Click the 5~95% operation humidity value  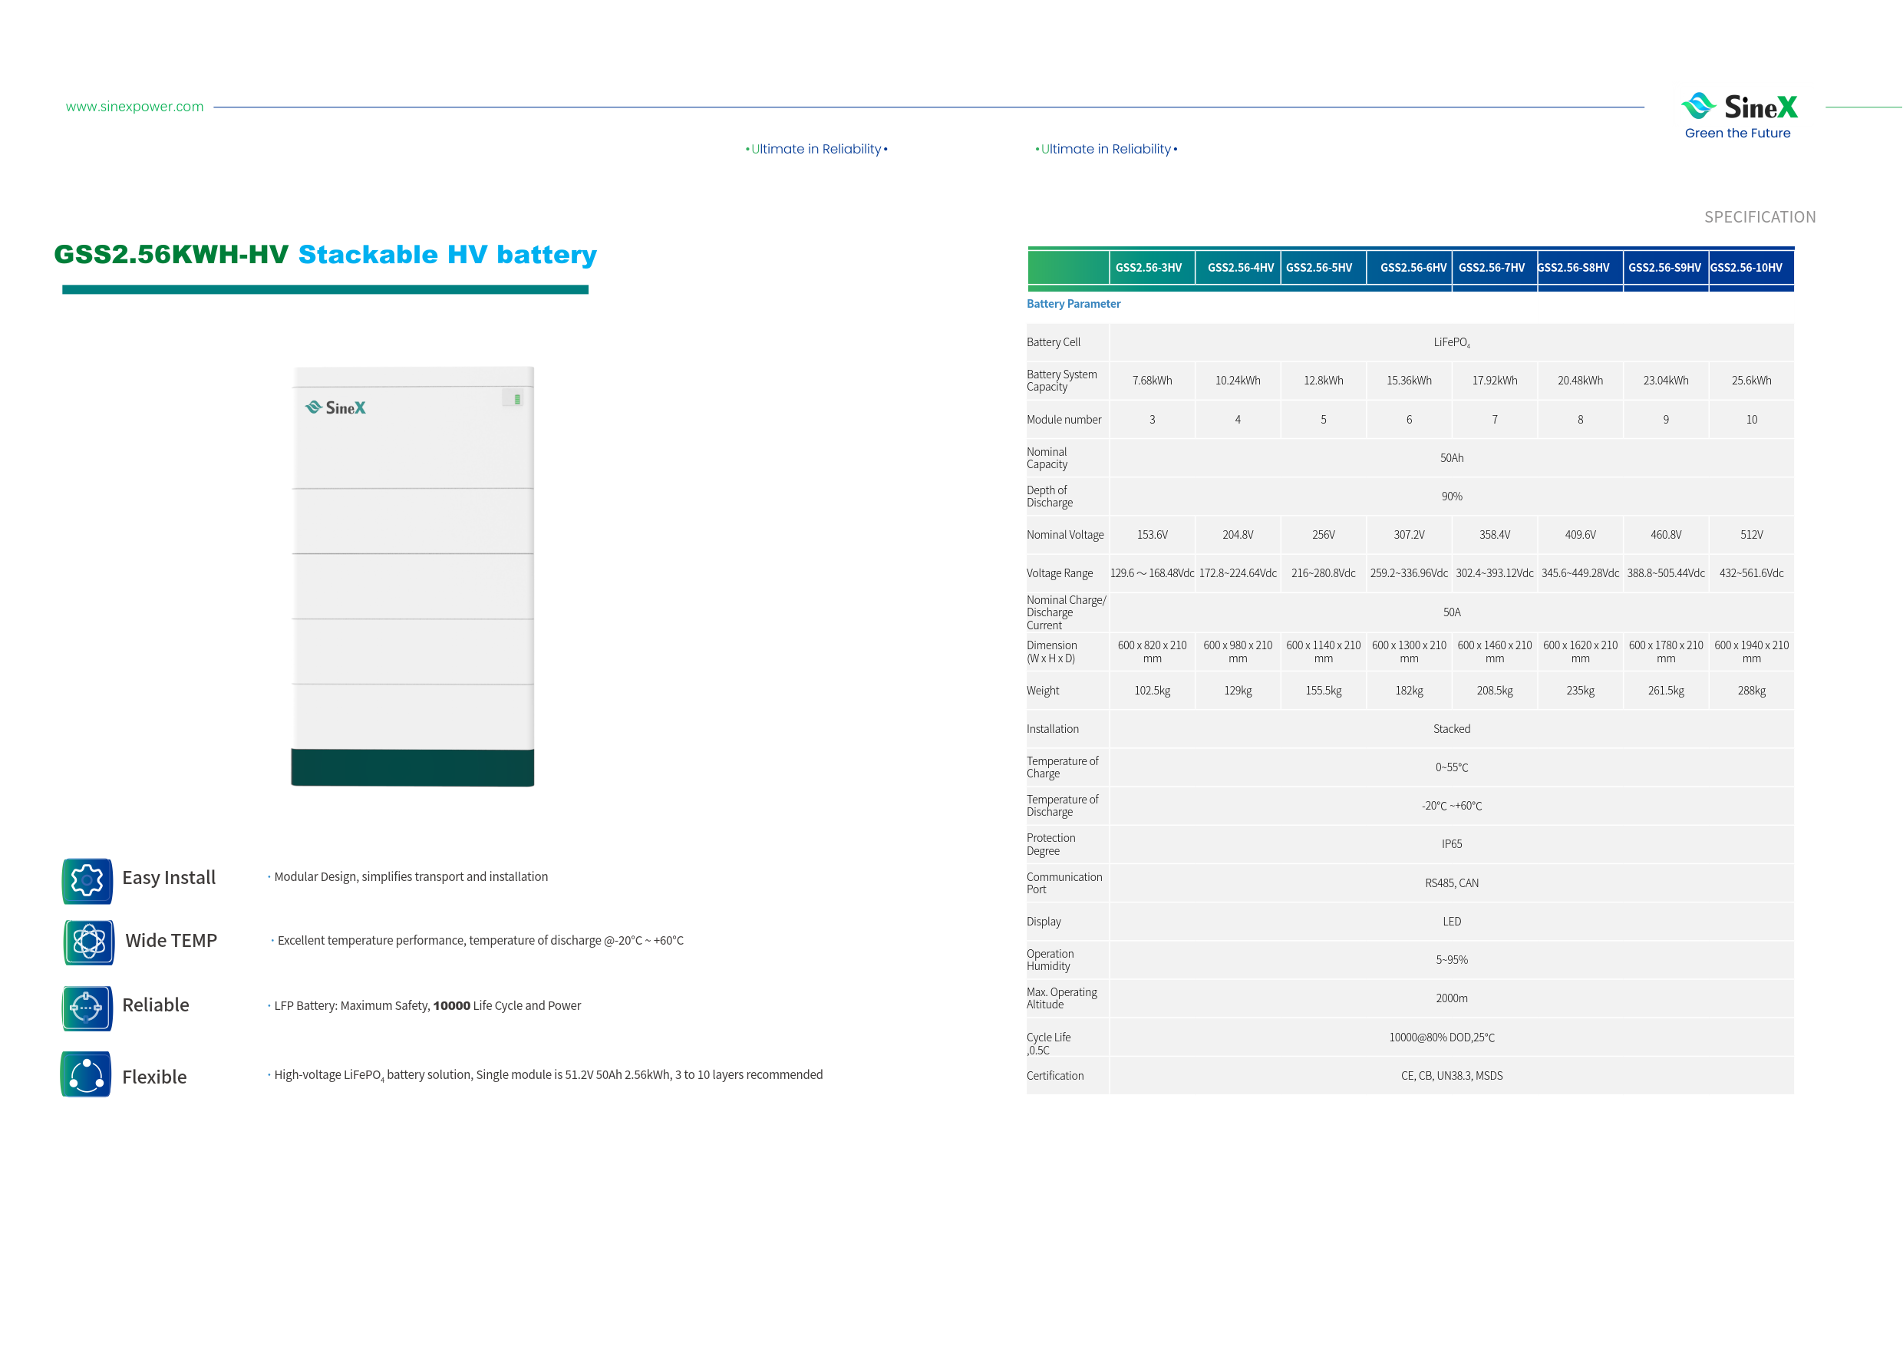tap(1451, 961)
